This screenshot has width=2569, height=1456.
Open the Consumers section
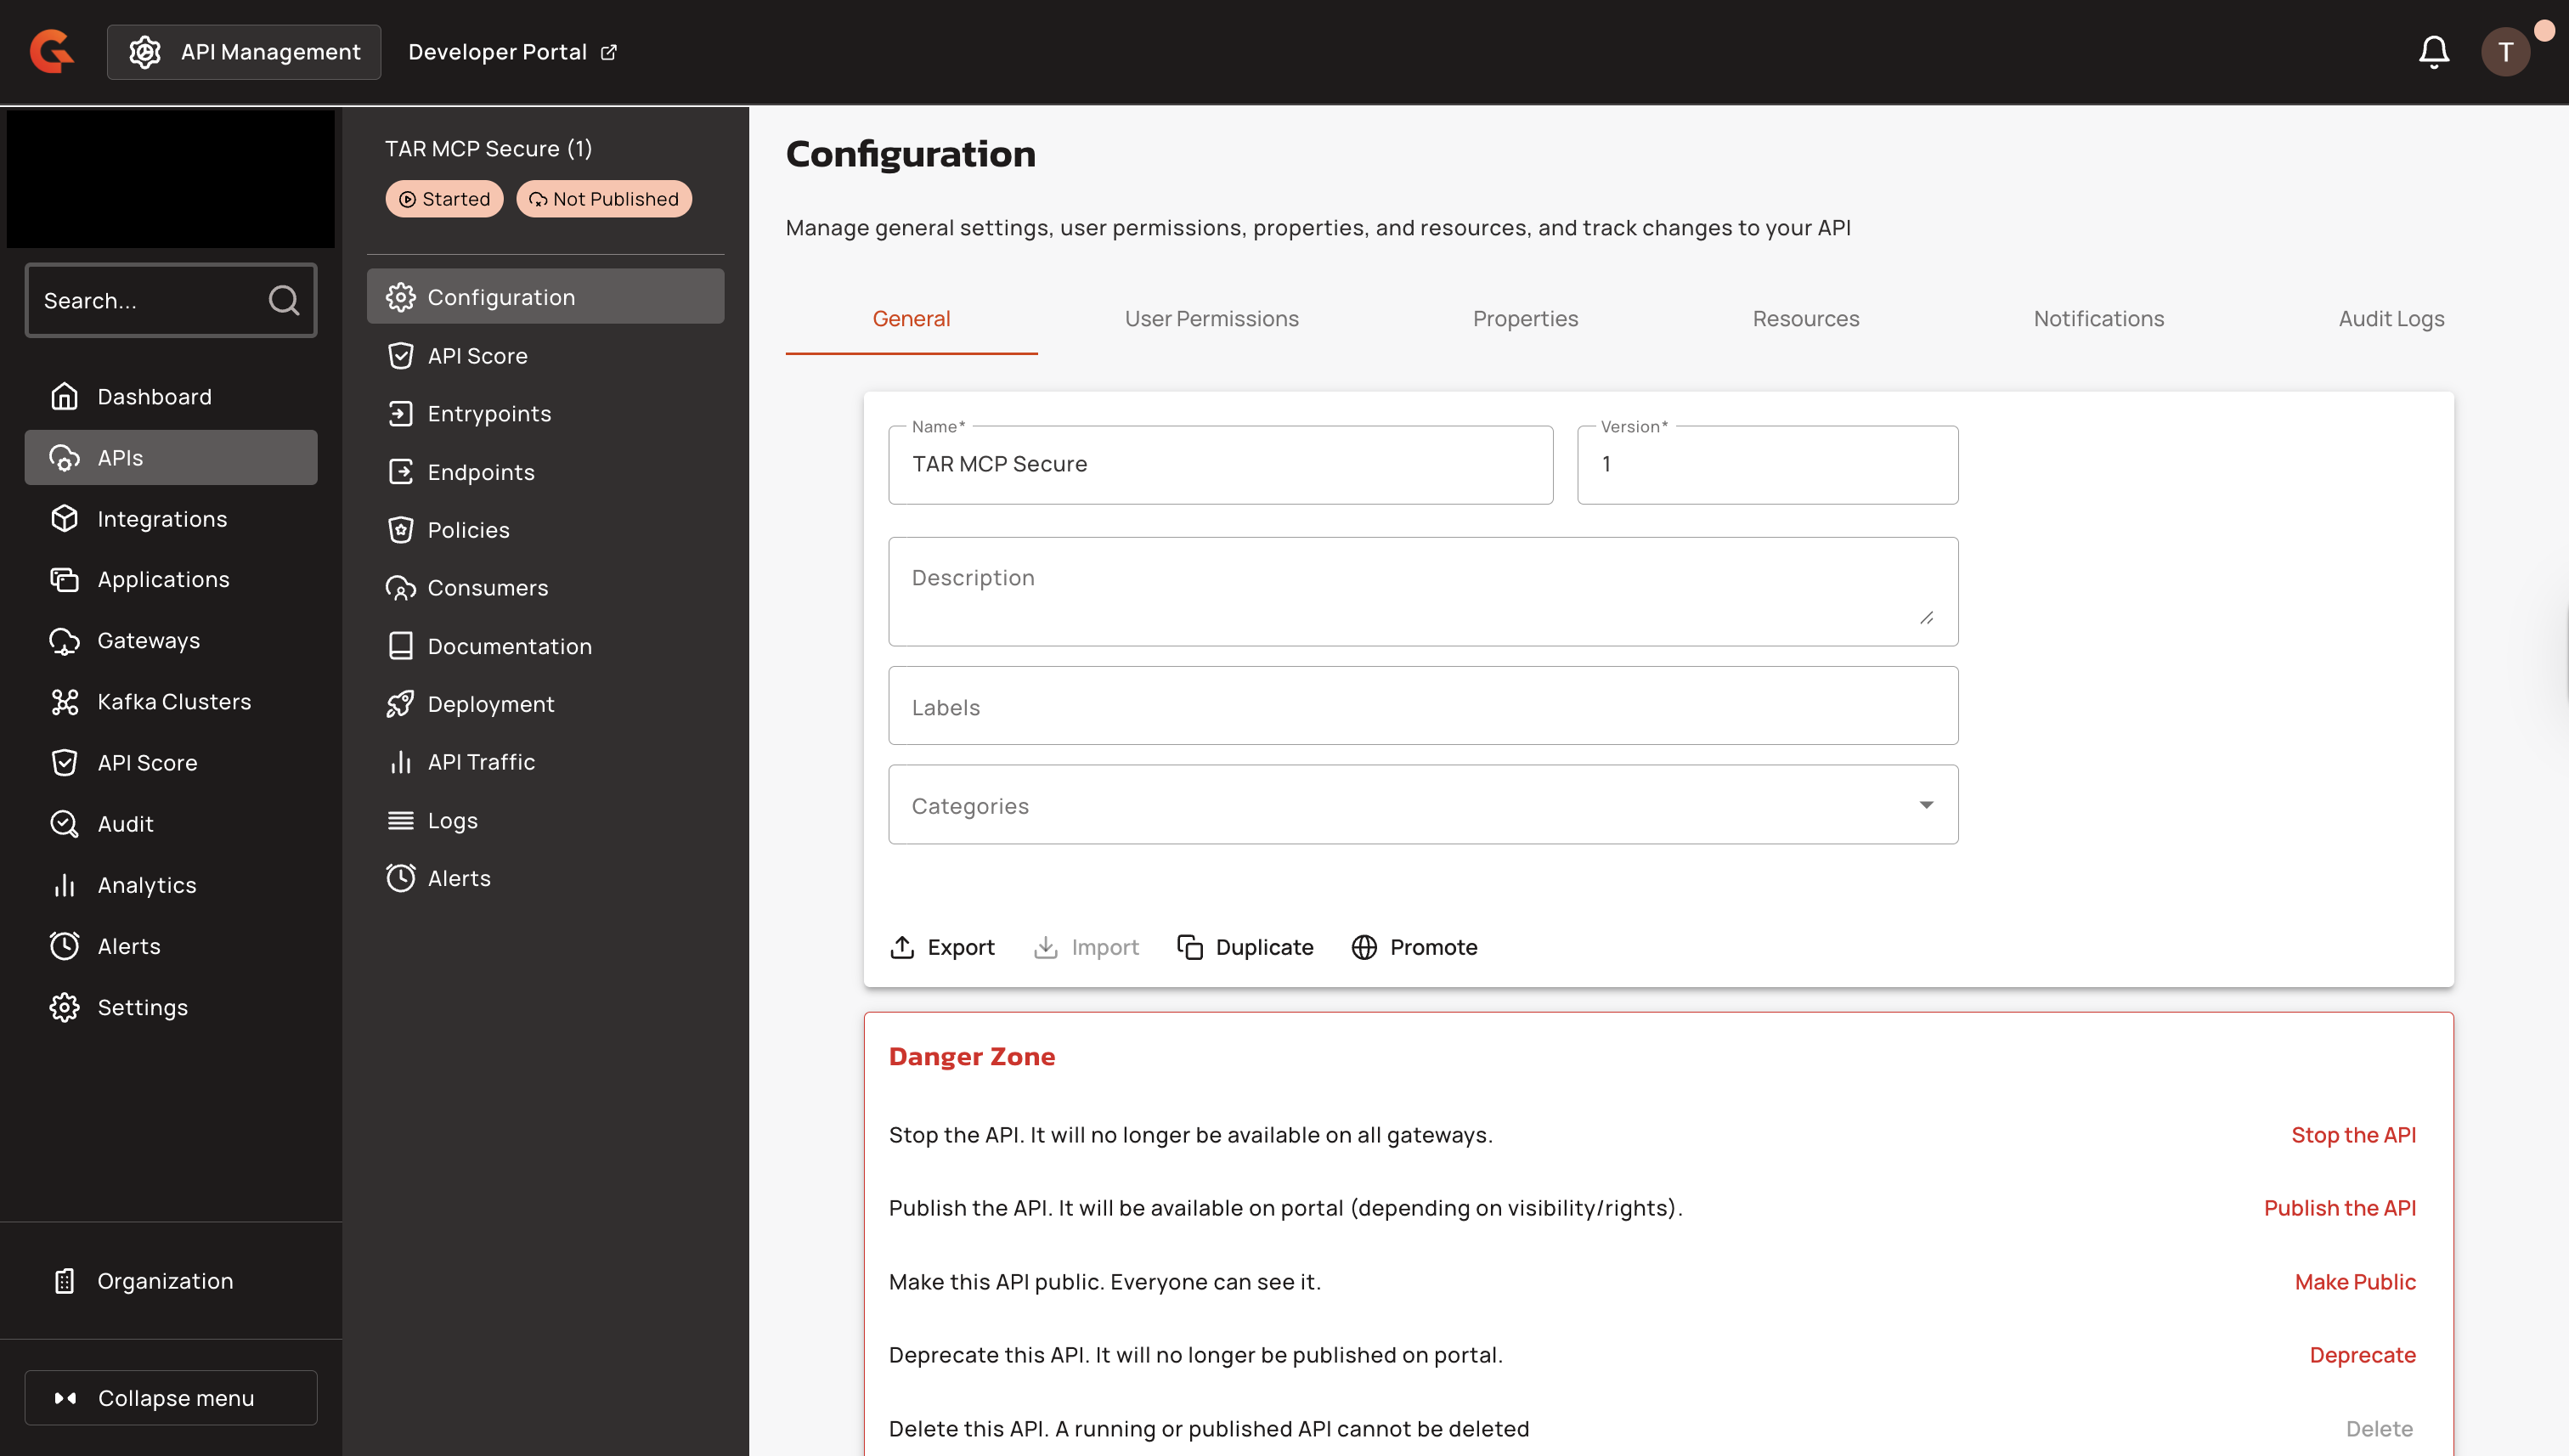click(487, 588)
